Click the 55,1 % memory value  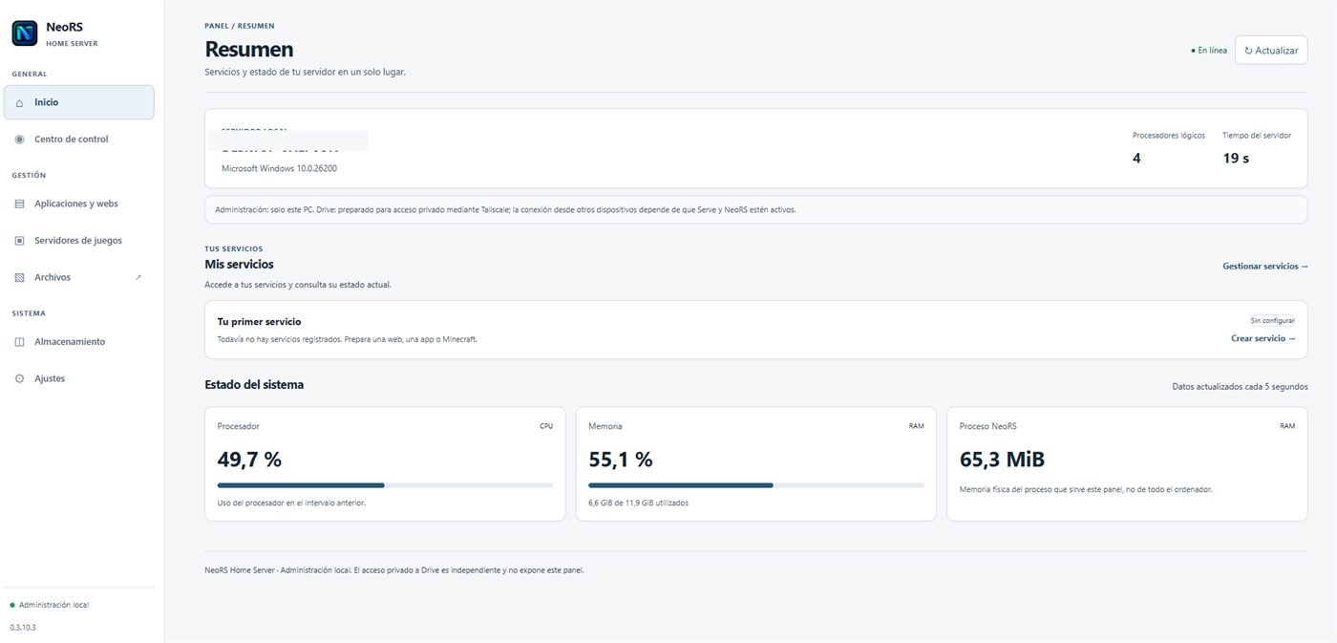point(621,460)
